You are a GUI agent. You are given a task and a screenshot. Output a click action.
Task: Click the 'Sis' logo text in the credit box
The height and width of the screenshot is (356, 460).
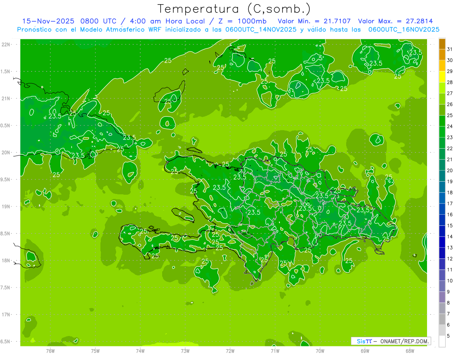point(361,341)
